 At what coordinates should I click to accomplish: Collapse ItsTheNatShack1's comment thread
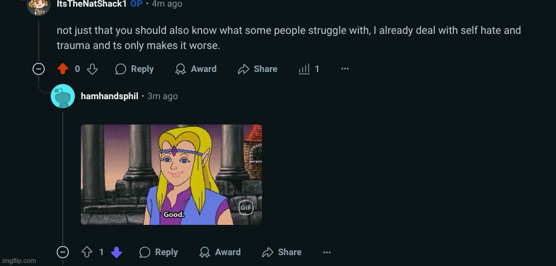click(x=39, y=69)
